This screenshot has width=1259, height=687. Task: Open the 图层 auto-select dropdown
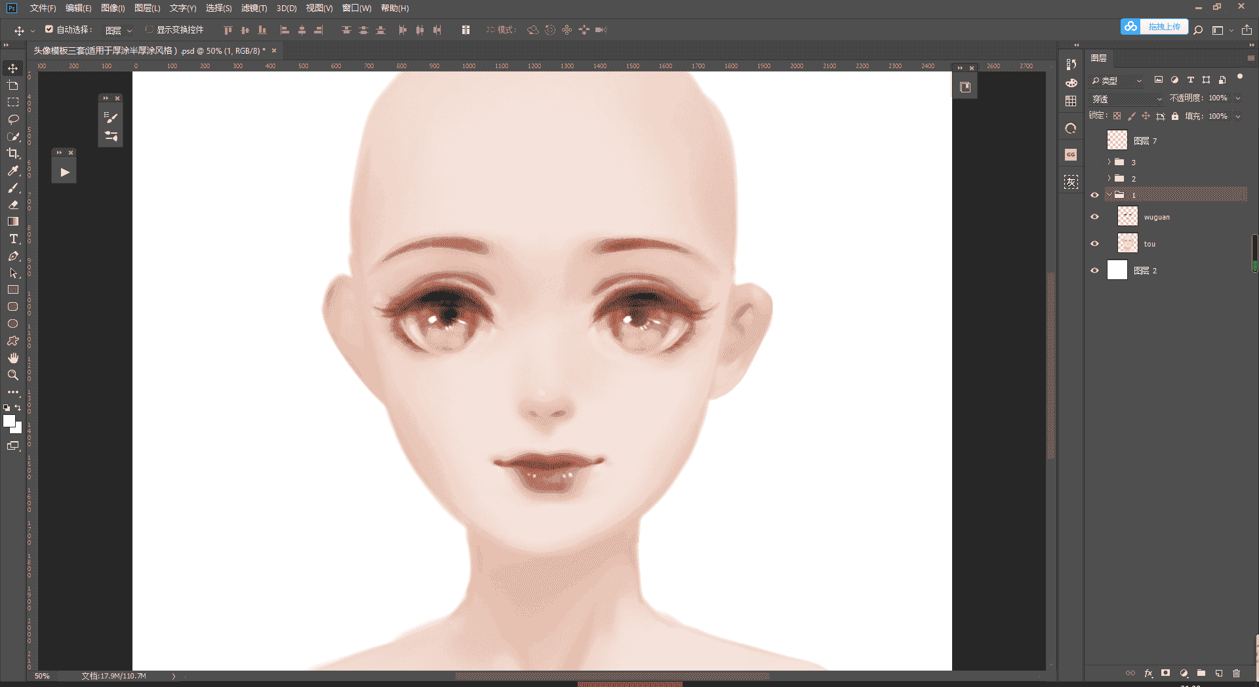(x=119, y=30)
